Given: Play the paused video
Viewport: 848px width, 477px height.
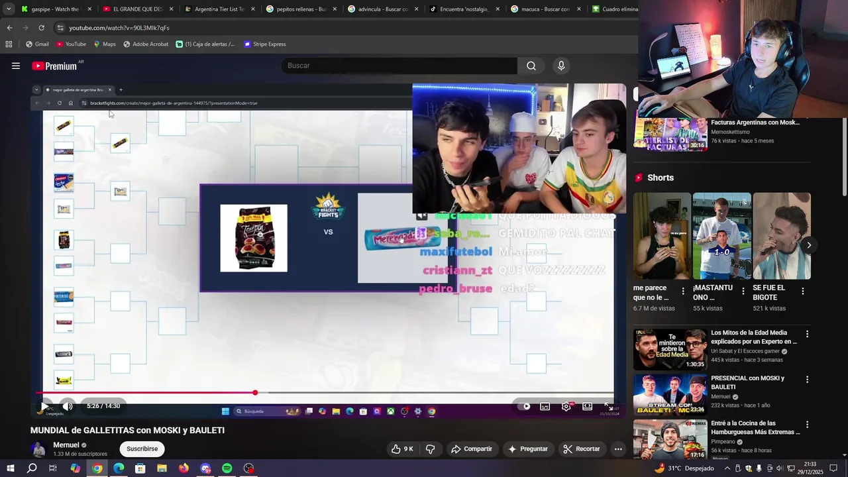Looking at the screenshot, I should 45,406.
